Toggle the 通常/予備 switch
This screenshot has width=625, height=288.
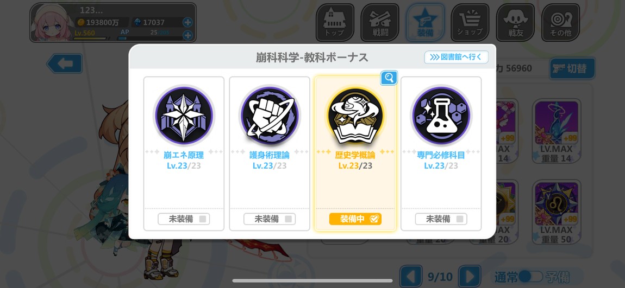530,277
